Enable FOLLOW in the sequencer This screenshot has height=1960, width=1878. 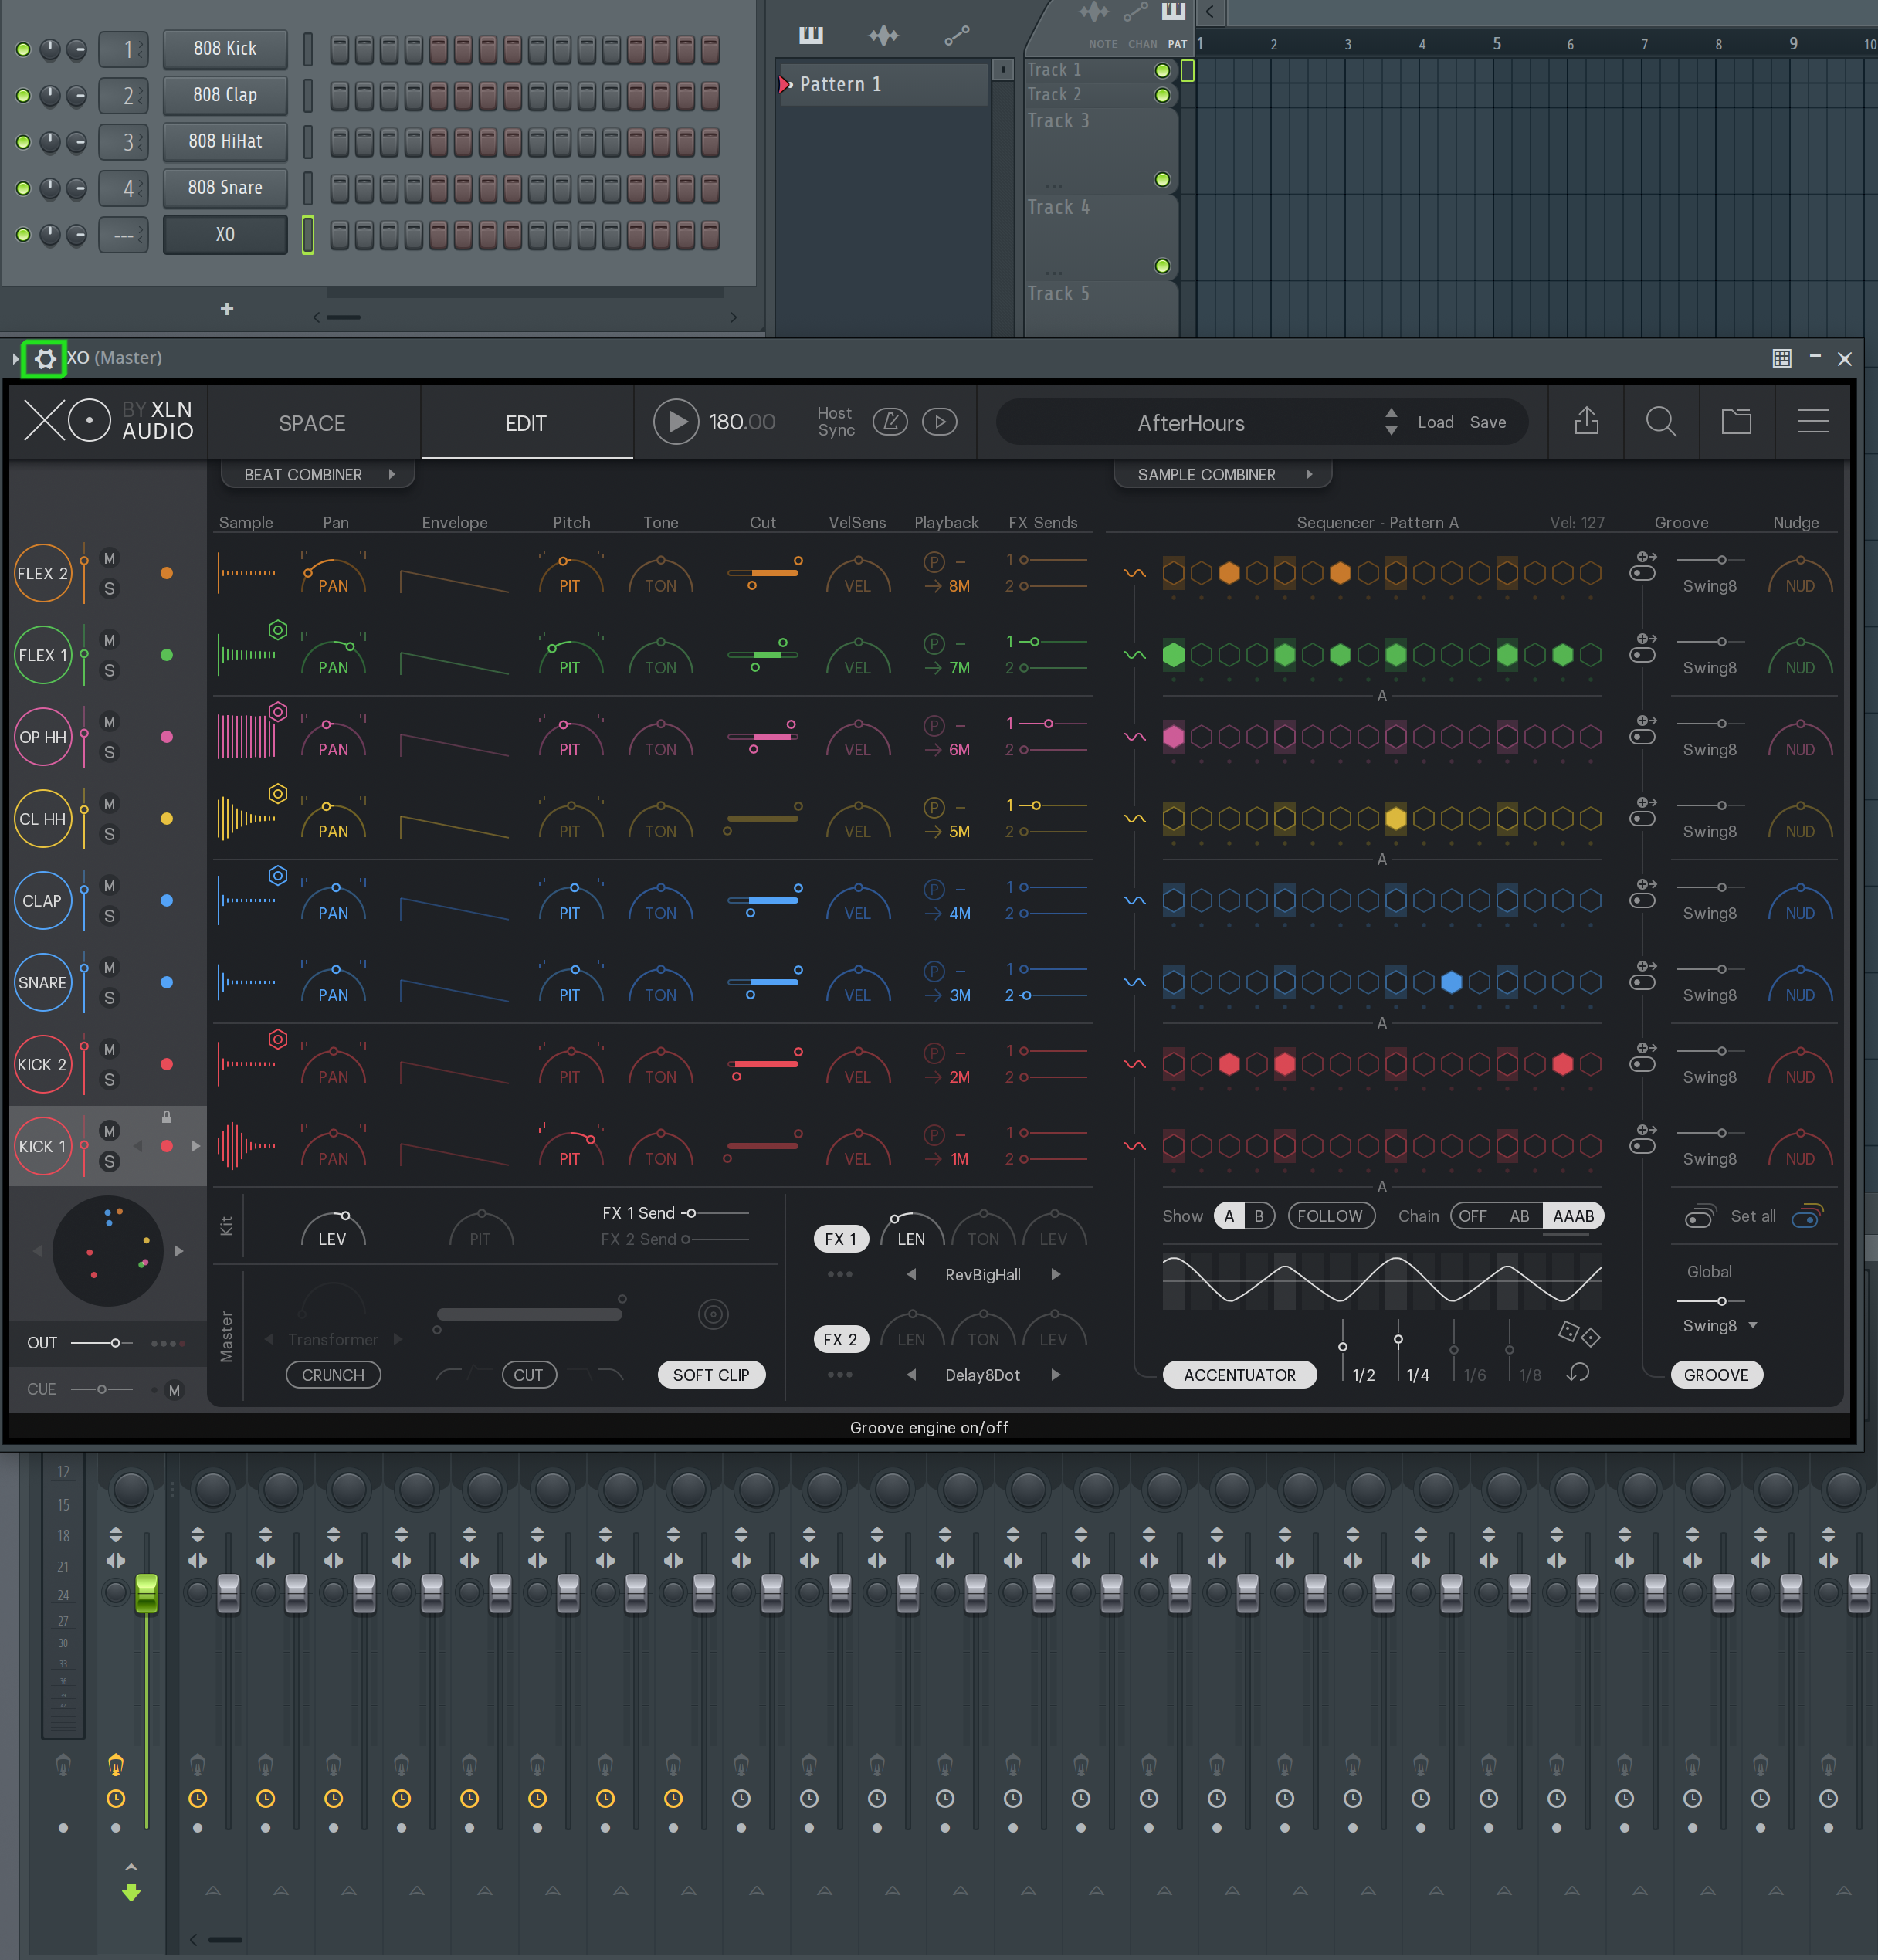(x=1330, y=1216)
